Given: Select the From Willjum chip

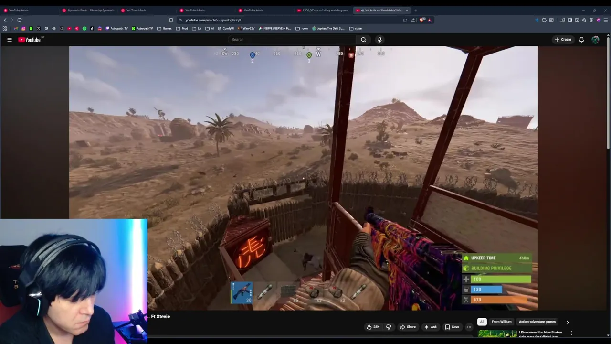Looking at the screenshot, I should (501, 322).
